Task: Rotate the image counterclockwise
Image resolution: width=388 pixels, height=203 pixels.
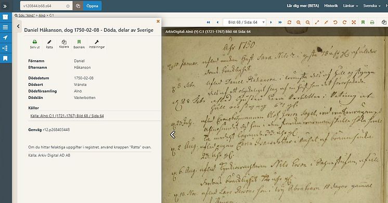Action: click(335, 22)
